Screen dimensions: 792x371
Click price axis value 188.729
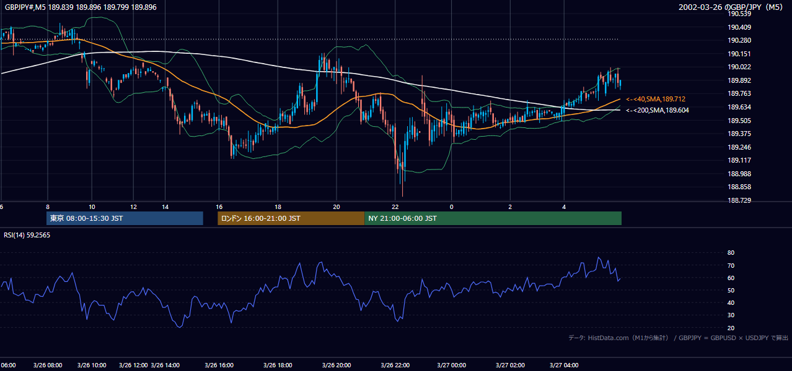tap(740, 200)
